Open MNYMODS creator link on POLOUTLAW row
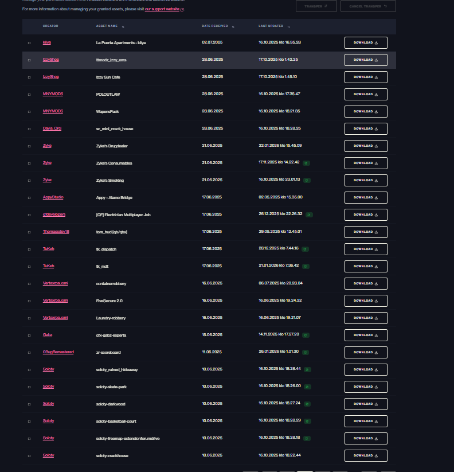This screenshot has height=472, width=454. pos(53,94)
